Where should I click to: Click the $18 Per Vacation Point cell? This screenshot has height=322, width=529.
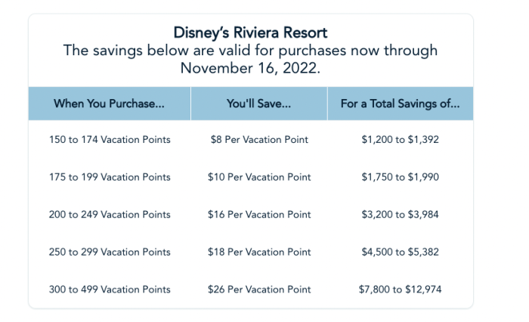coord(259,252)
